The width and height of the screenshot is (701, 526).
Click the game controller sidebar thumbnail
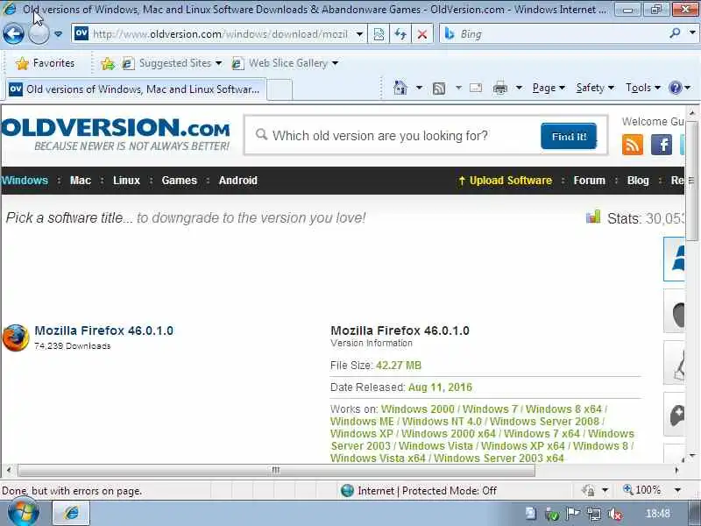coord(675,415)
